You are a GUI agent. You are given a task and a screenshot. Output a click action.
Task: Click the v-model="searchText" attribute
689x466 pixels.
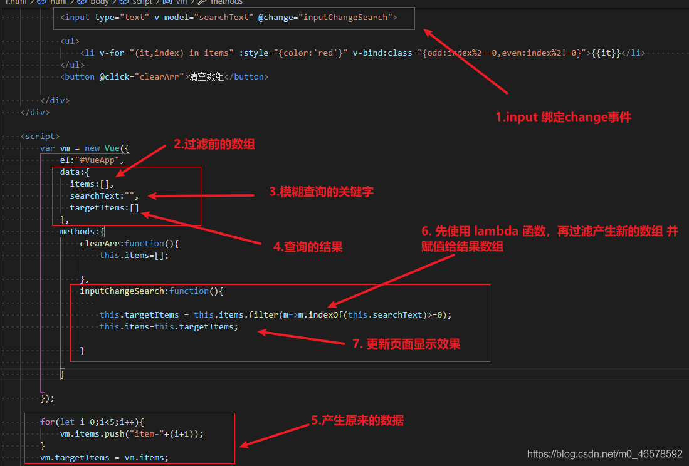(x=204, y=18)
